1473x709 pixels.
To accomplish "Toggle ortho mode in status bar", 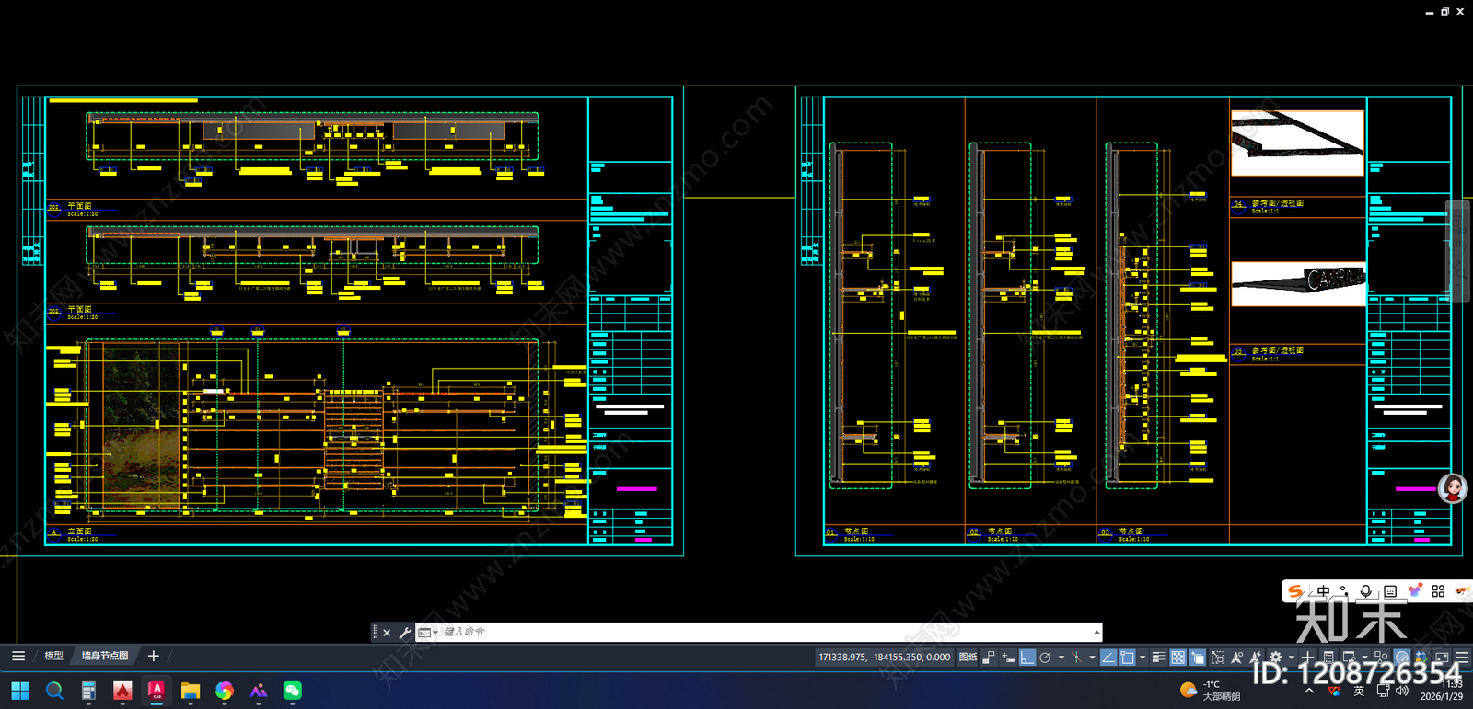I will tap(1027, 658).
